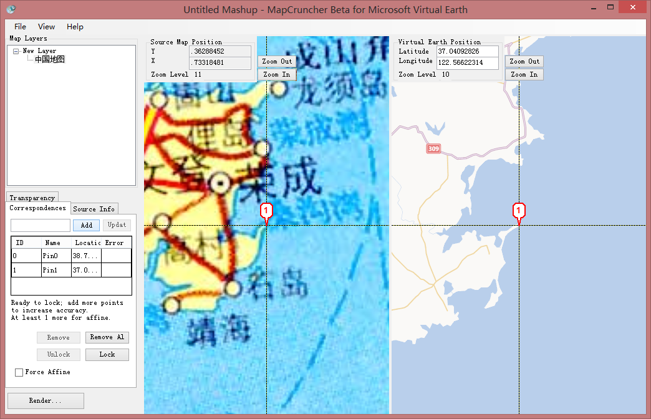Minimize the MapCruncher window

[594, 7]
